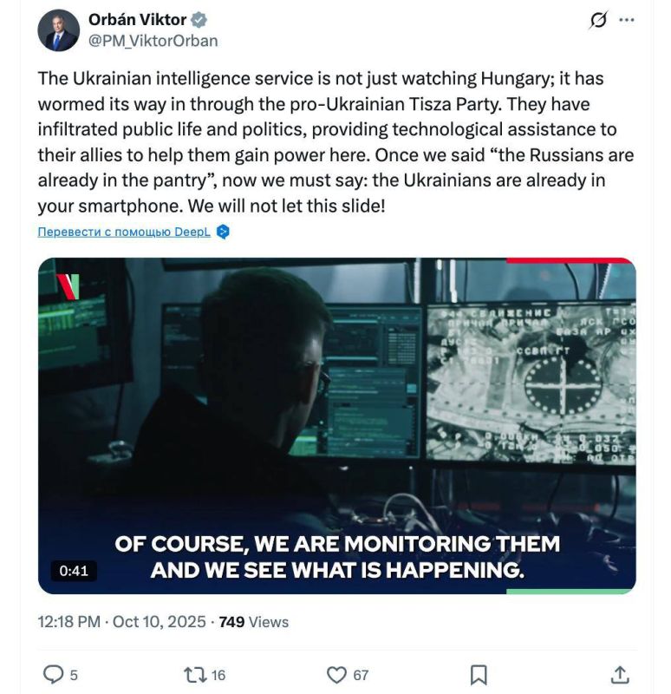Click the reply speech bubble icon
Image resolution: width=671 pixels, height=694 pixels.
54,674
